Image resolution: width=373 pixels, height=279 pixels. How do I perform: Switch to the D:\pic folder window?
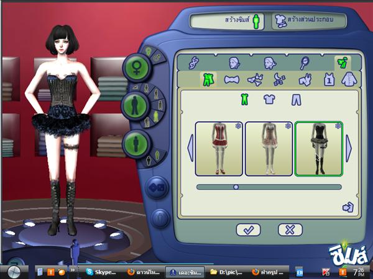coord(227,272)
